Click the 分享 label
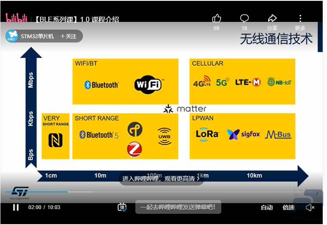The width and height of the screenshot is (327, 225). pos(272,28)
